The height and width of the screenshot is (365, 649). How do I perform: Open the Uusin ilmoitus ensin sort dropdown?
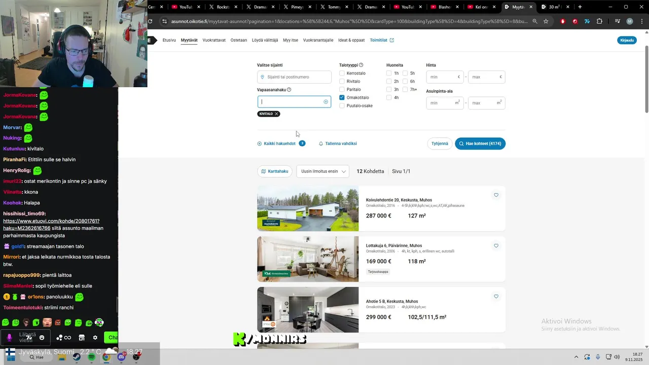click(322, 171)
